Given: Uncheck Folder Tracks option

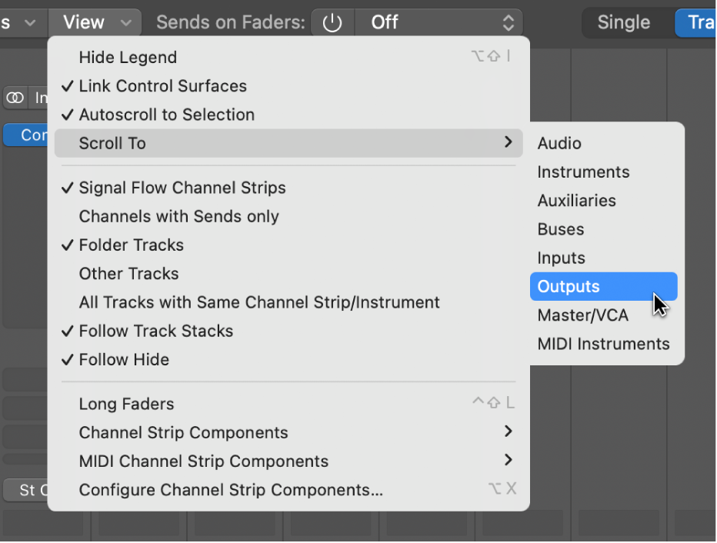Looking at the screenshot, I should point(131,245).
